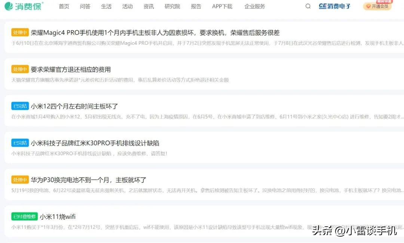Viewport: 404px width, 243px height.
Task: Open the 问答 nav item
Action: click(x=85, y=6)
